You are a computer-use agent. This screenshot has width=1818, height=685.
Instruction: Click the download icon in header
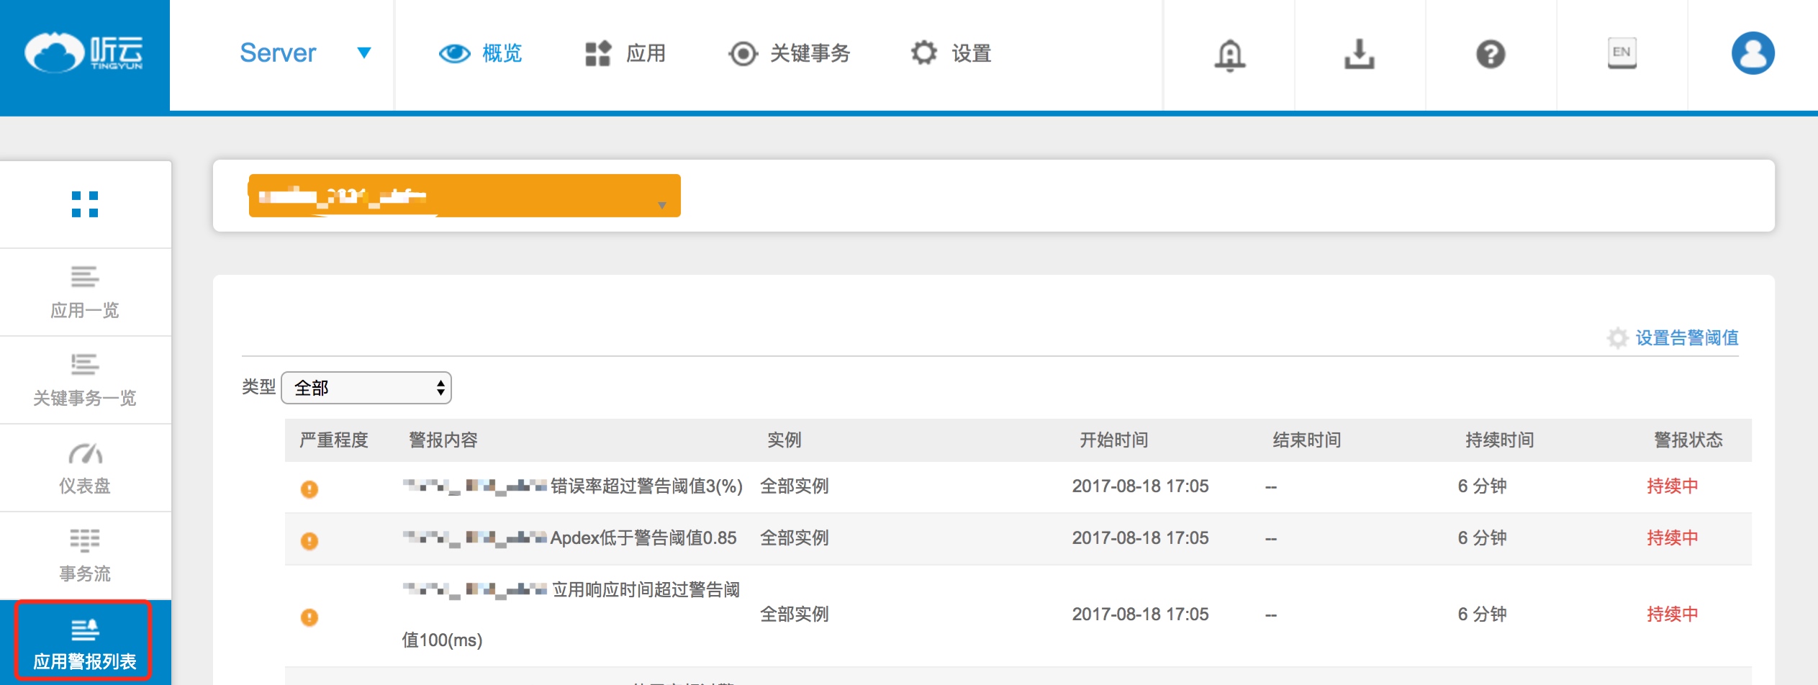click(1360, 54)
